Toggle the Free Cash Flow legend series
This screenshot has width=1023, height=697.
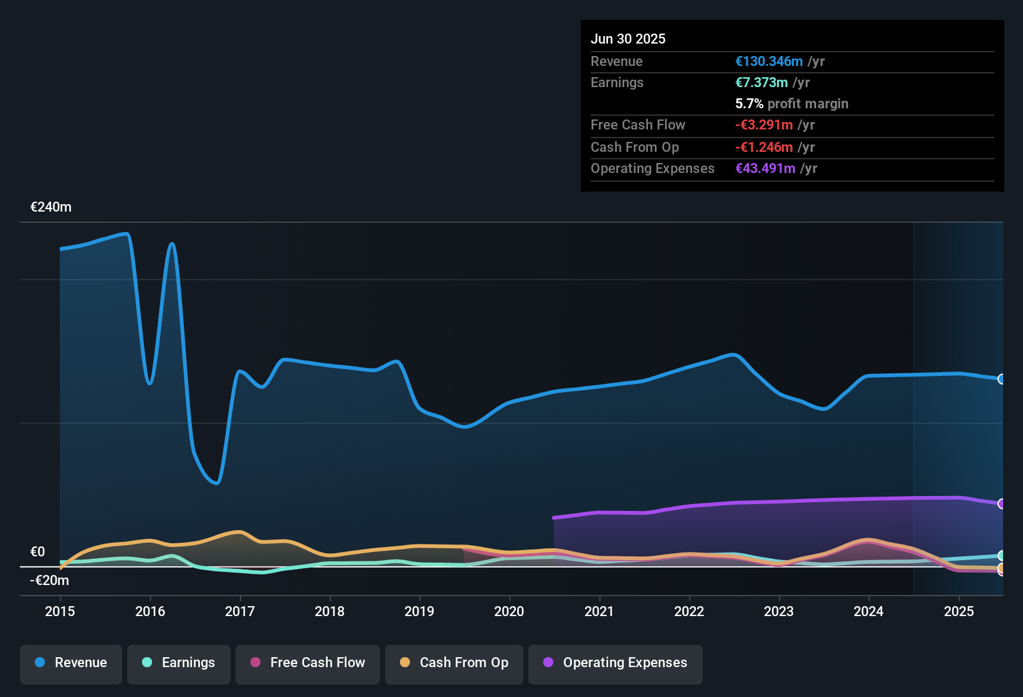[308, 663]
